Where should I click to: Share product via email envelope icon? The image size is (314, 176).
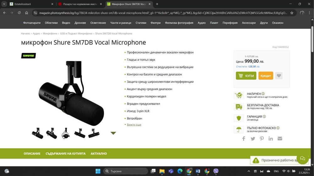(x=280, y=138)
